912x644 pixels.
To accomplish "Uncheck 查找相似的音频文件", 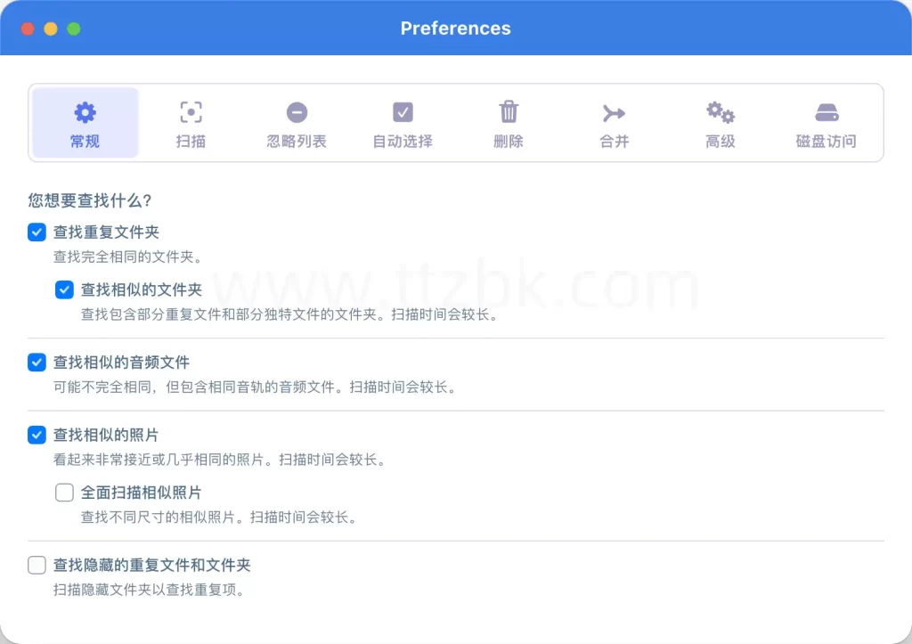I will pyautogui.click(x=36, y=363).
